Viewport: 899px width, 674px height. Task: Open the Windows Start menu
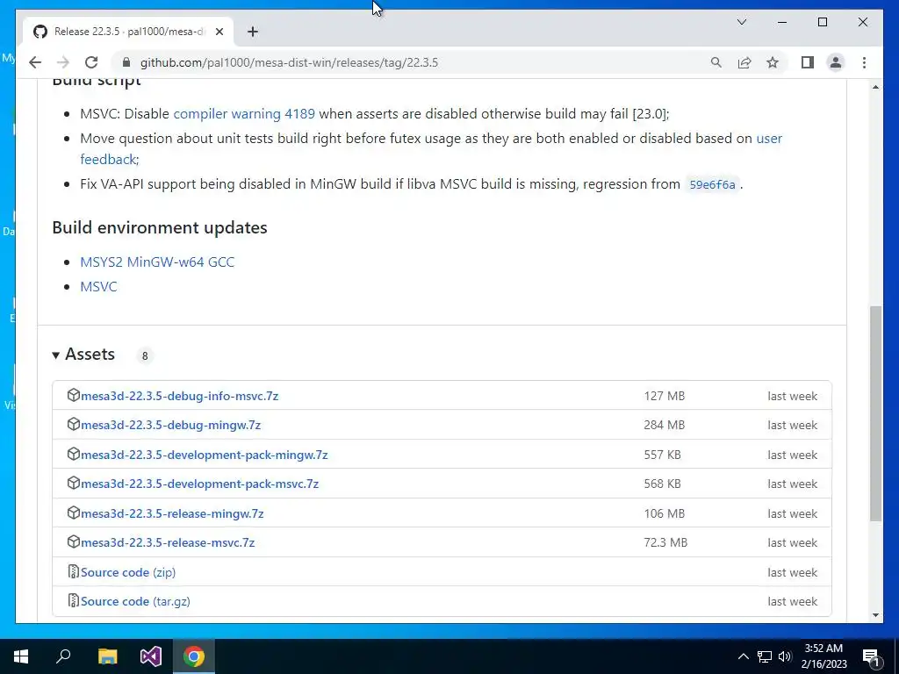click(x=21, y=656)
